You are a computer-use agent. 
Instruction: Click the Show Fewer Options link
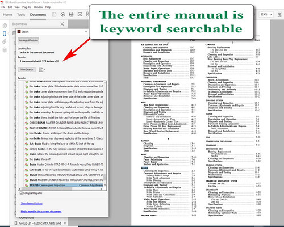(32, 203)
